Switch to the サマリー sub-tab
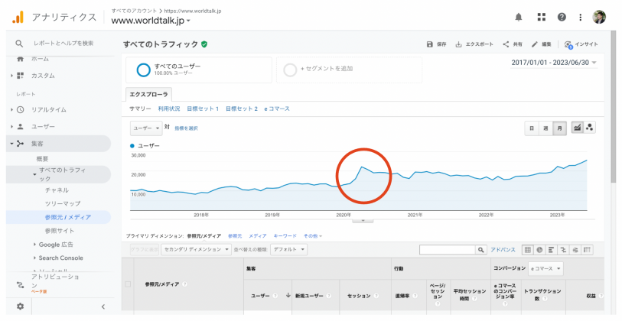 pos(140,109)
